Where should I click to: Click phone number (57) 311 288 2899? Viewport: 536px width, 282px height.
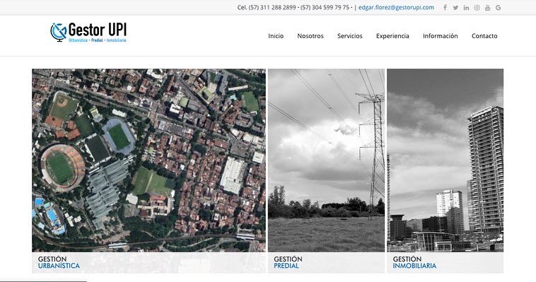click(272, 8)
